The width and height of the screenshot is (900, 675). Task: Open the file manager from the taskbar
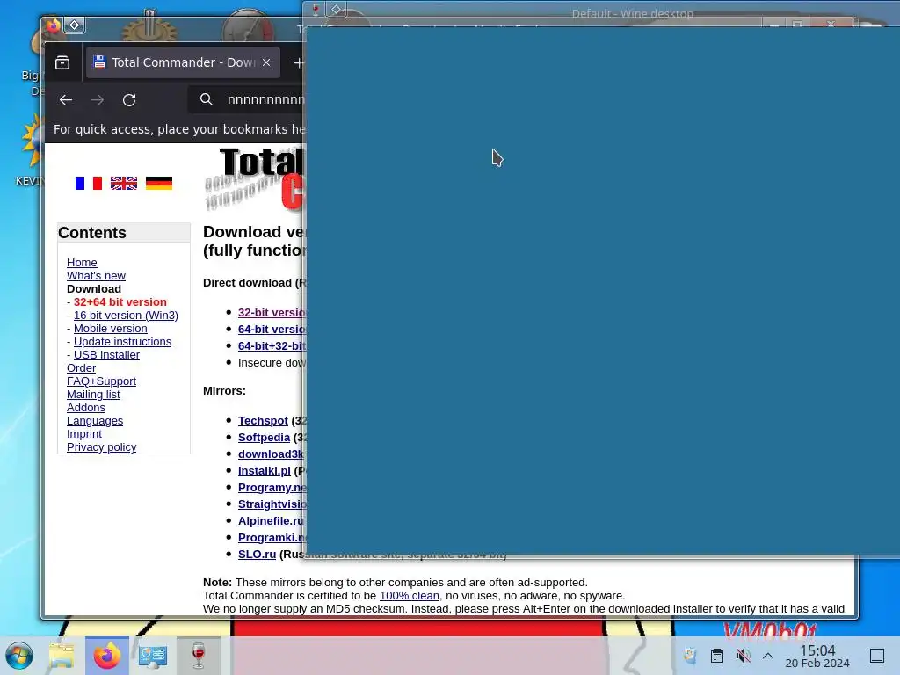(x=62, y=656)
